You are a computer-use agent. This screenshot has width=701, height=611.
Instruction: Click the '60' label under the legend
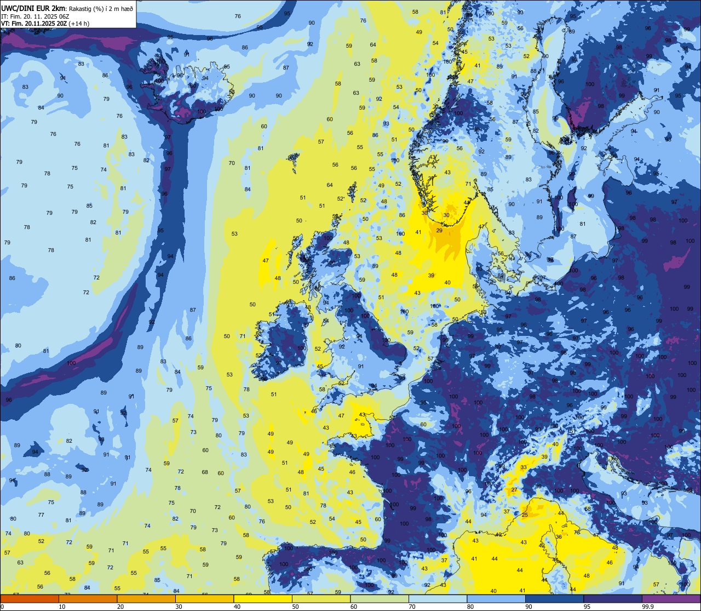coord(354,607)
